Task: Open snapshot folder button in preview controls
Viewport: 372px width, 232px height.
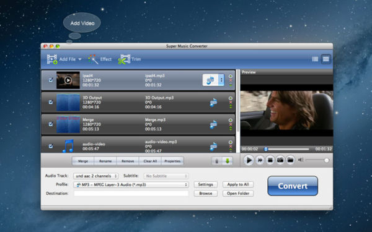Action: click(290, 160)
